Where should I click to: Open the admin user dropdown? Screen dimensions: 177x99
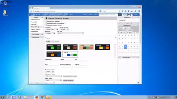136,15
